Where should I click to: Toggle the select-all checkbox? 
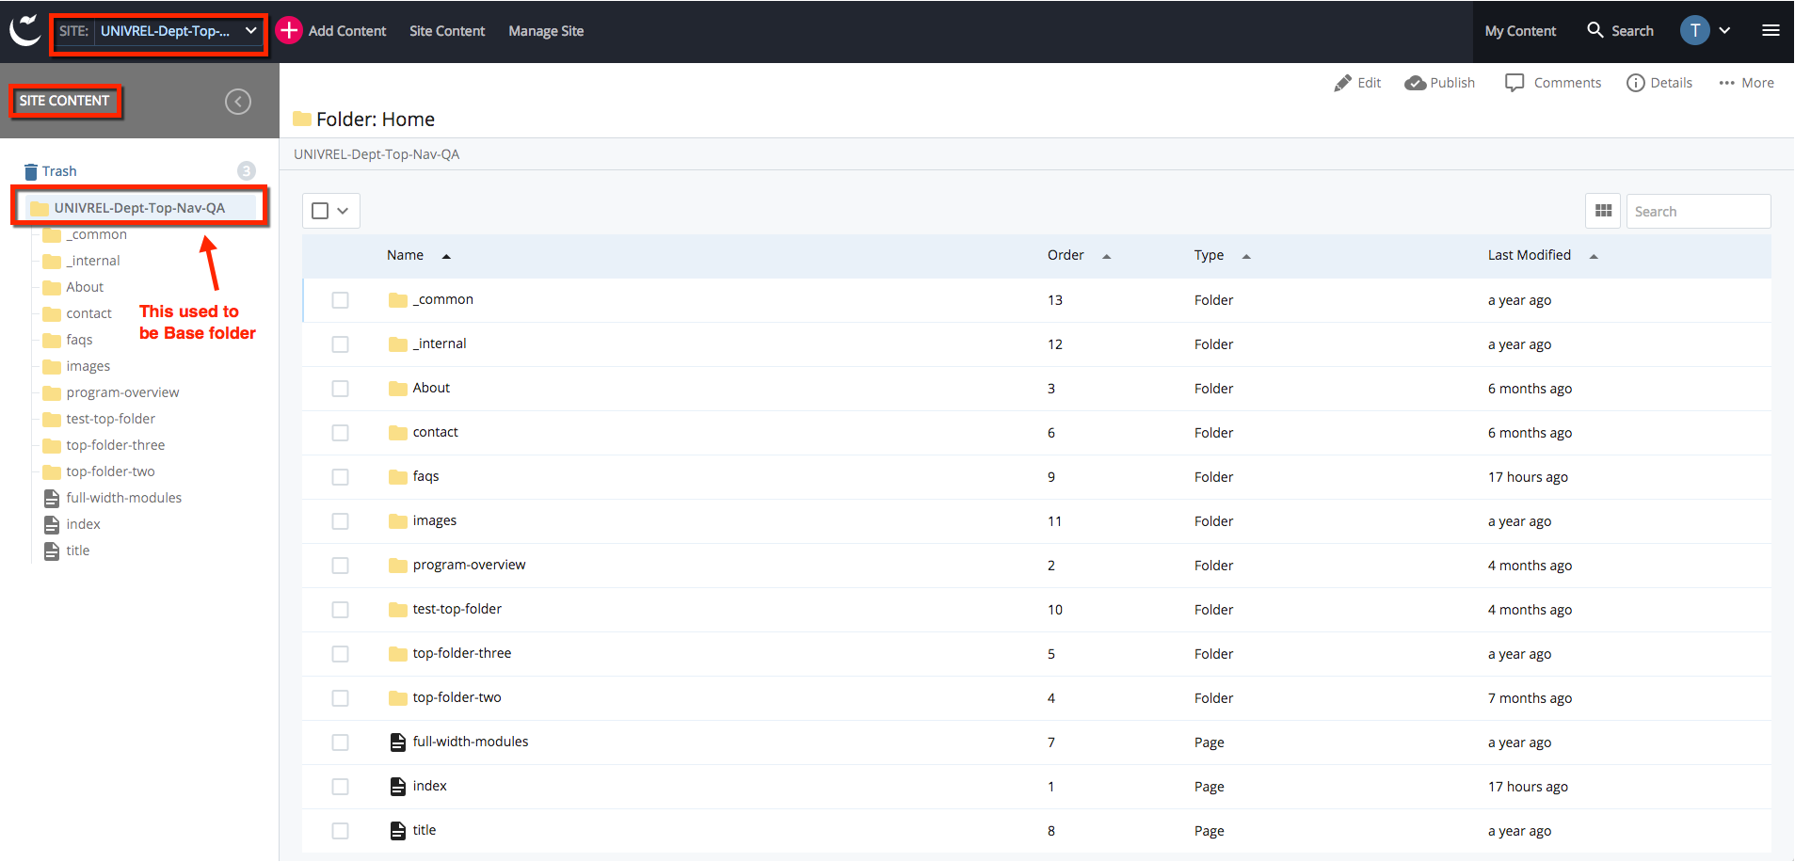(x=320, y=211)
